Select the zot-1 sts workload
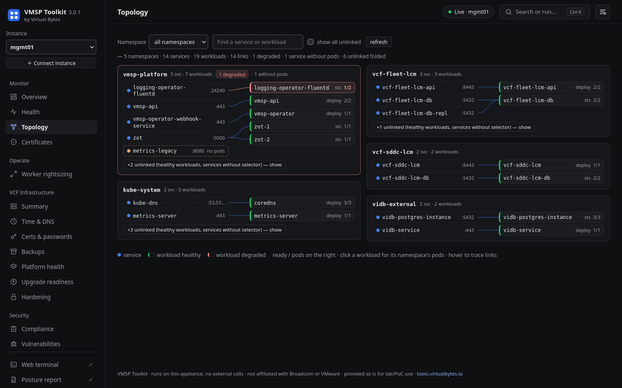This screenshot has height=388, width=622. 302,126
